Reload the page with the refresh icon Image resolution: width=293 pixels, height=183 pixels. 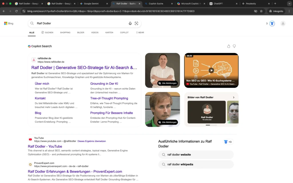16,11
